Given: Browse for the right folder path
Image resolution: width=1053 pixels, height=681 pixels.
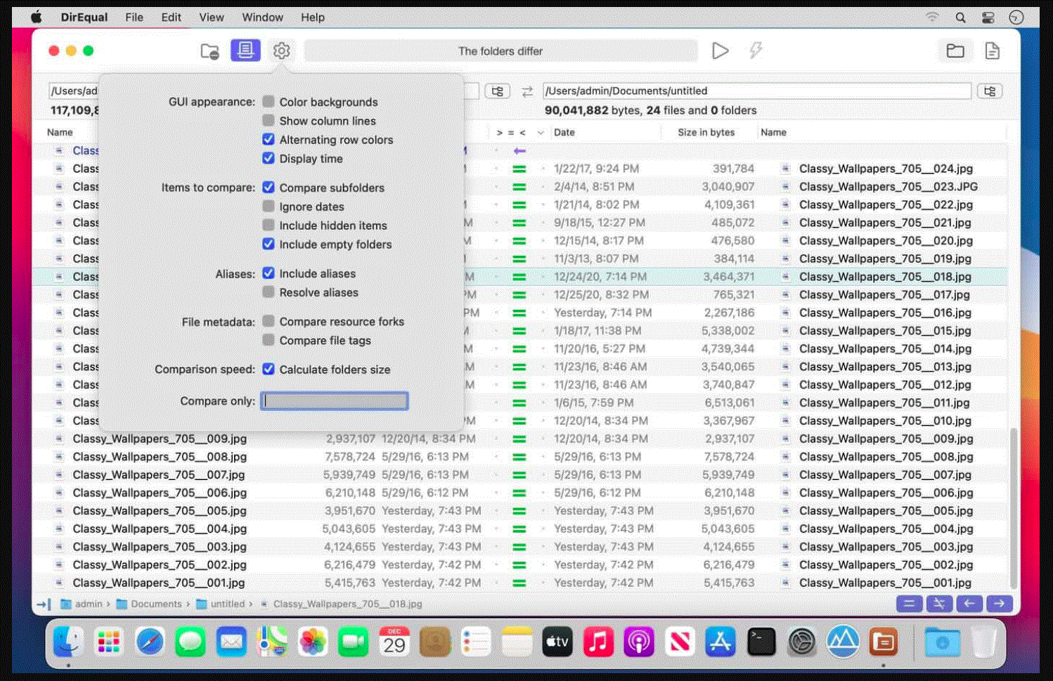Looking at the screenshot, I should pyautogui.click(x=990, y=91).
